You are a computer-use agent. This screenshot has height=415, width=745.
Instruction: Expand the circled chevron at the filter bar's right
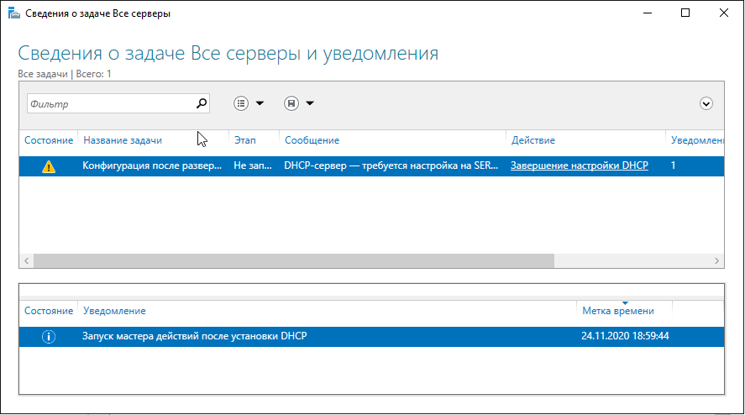706,103
